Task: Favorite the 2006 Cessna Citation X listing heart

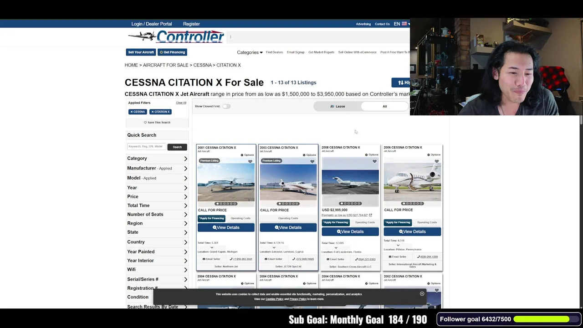Action: (x=436, y=161)
